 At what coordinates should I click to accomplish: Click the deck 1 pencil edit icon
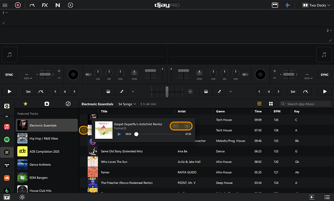(x=4, y=23)
